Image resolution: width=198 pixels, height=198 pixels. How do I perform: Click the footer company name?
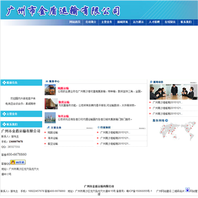[x=99, y=186]
